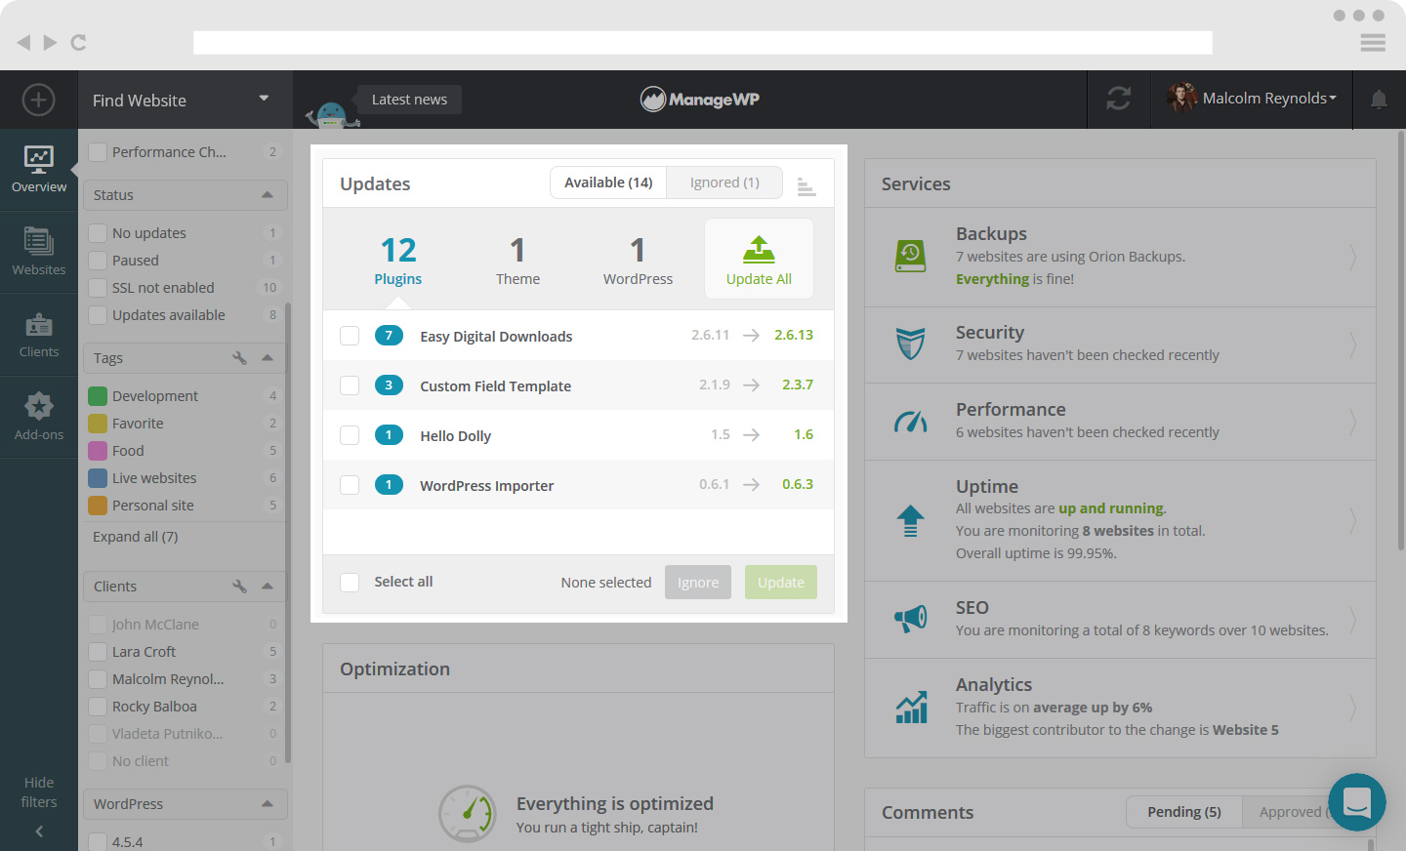Collapse the Status filter section

tap(268, 195)
